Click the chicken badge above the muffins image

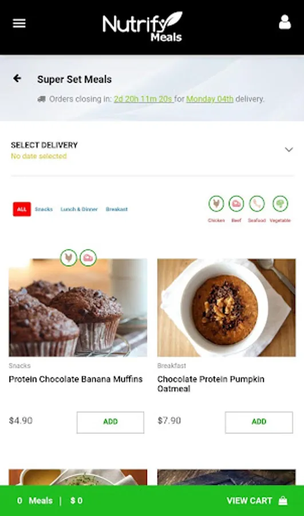(x=68, y=257)
